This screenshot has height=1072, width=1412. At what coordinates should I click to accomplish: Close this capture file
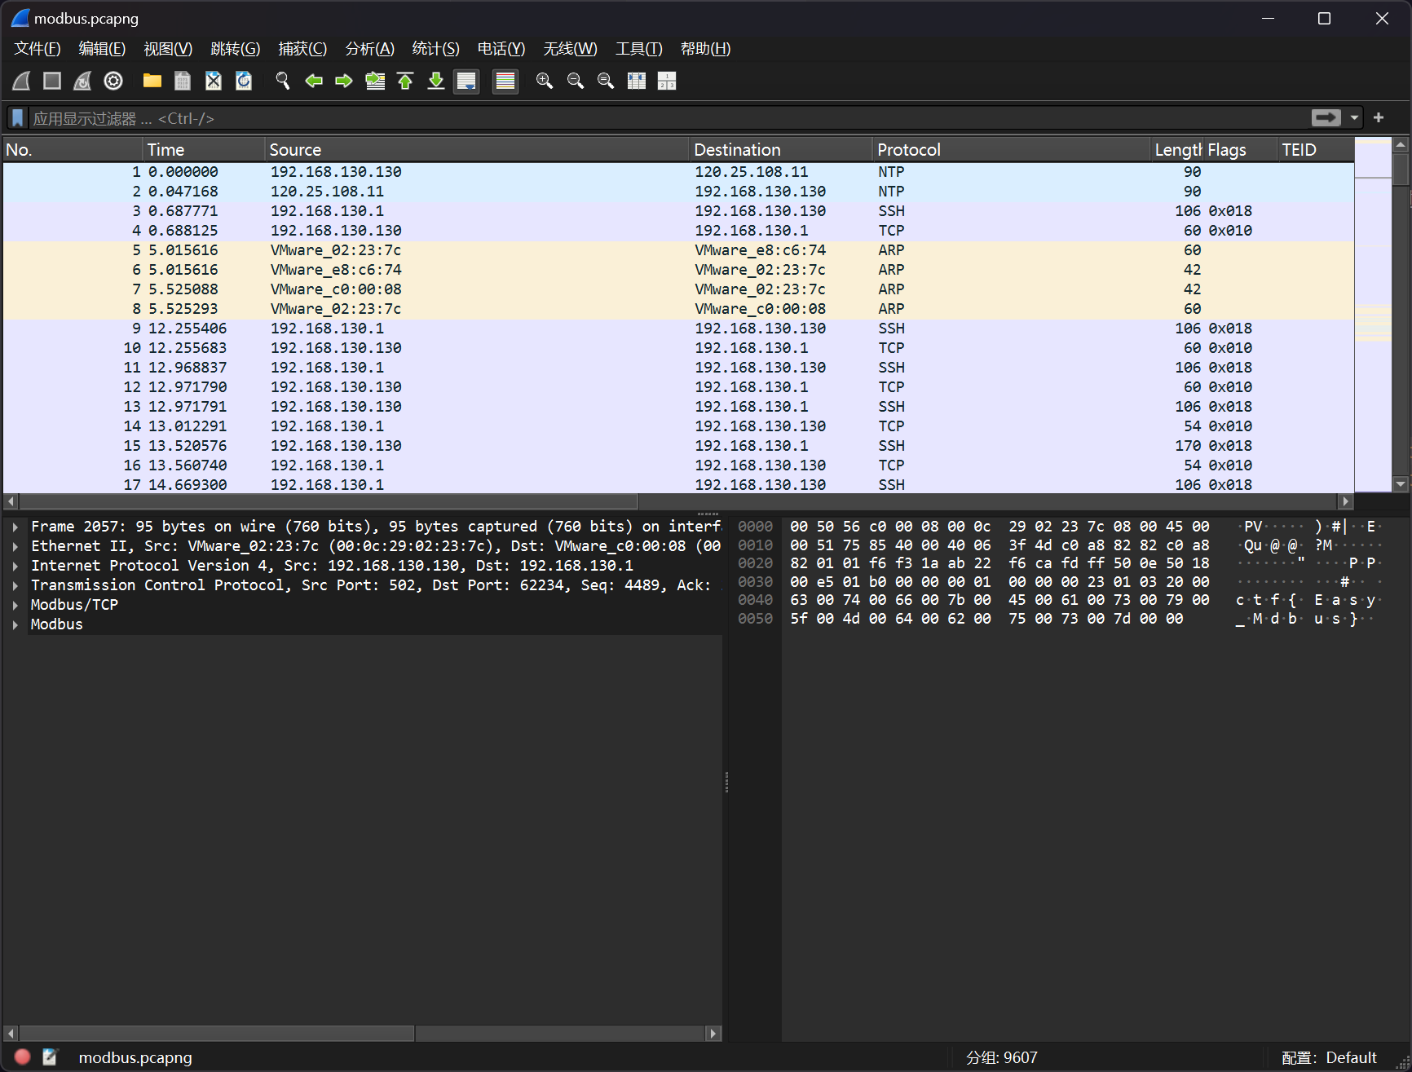(214, 81)
